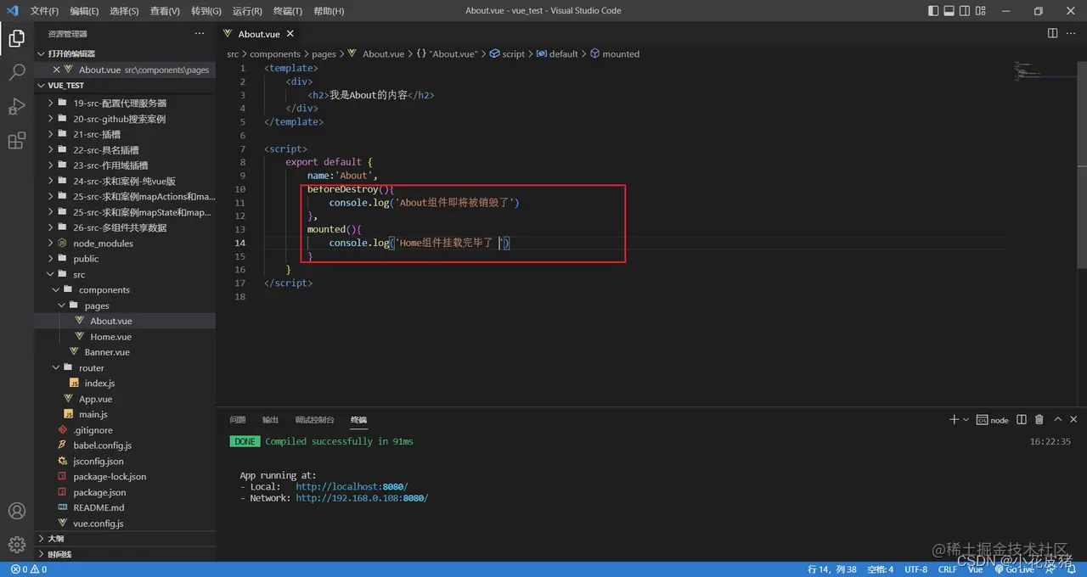Screen dimensions: 1087x577
Task: Open the 编辑(E) menu
Action: pyautogui.click(x=84, y=11)
